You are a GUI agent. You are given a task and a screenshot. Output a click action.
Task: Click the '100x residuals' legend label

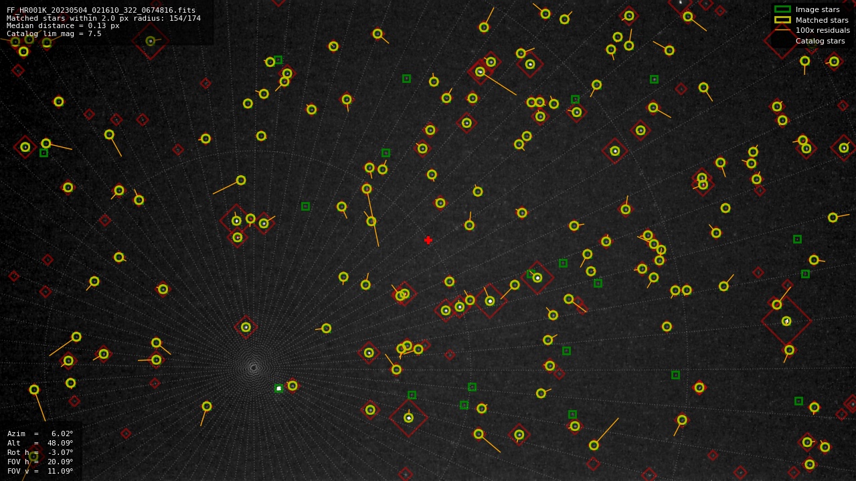(x=823, y=30)
